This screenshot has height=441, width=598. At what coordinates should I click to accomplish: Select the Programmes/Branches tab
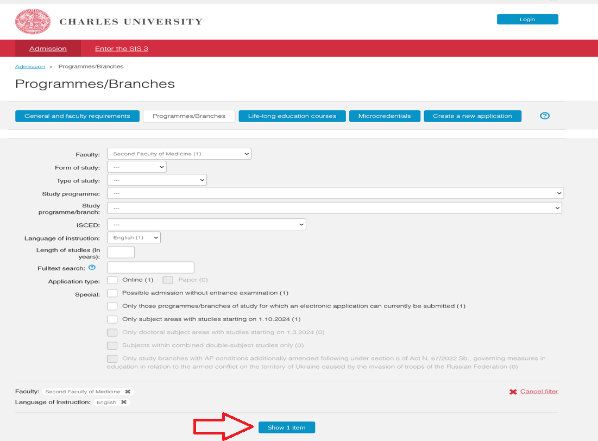coord(189,116)
